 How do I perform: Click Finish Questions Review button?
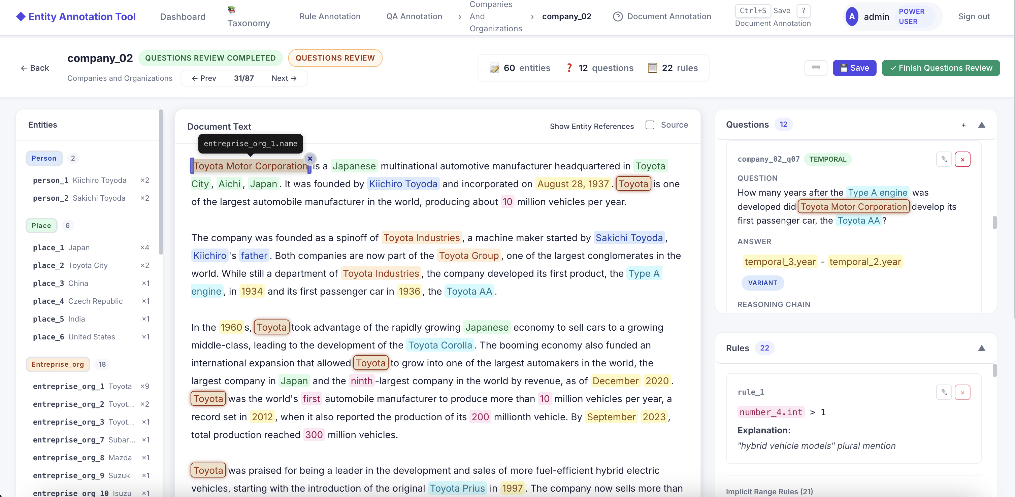click(941, 68)
